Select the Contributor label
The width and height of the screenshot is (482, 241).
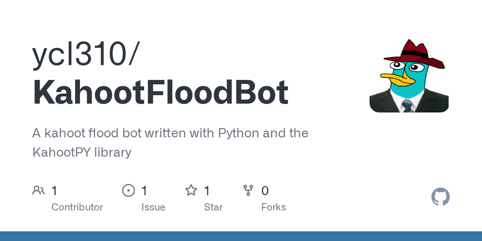[77, 207]
